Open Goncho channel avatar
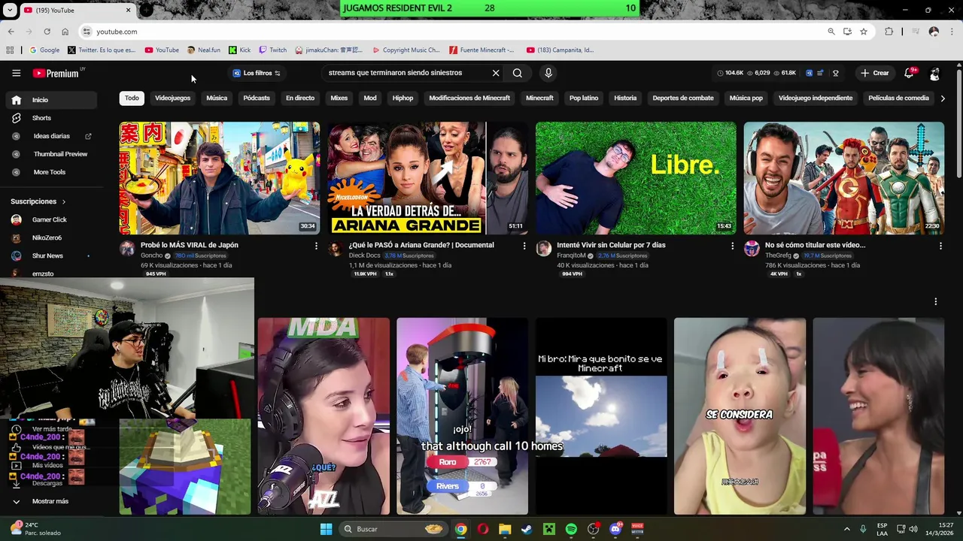This screenshot has height=541, width=963. coord(127,249)
